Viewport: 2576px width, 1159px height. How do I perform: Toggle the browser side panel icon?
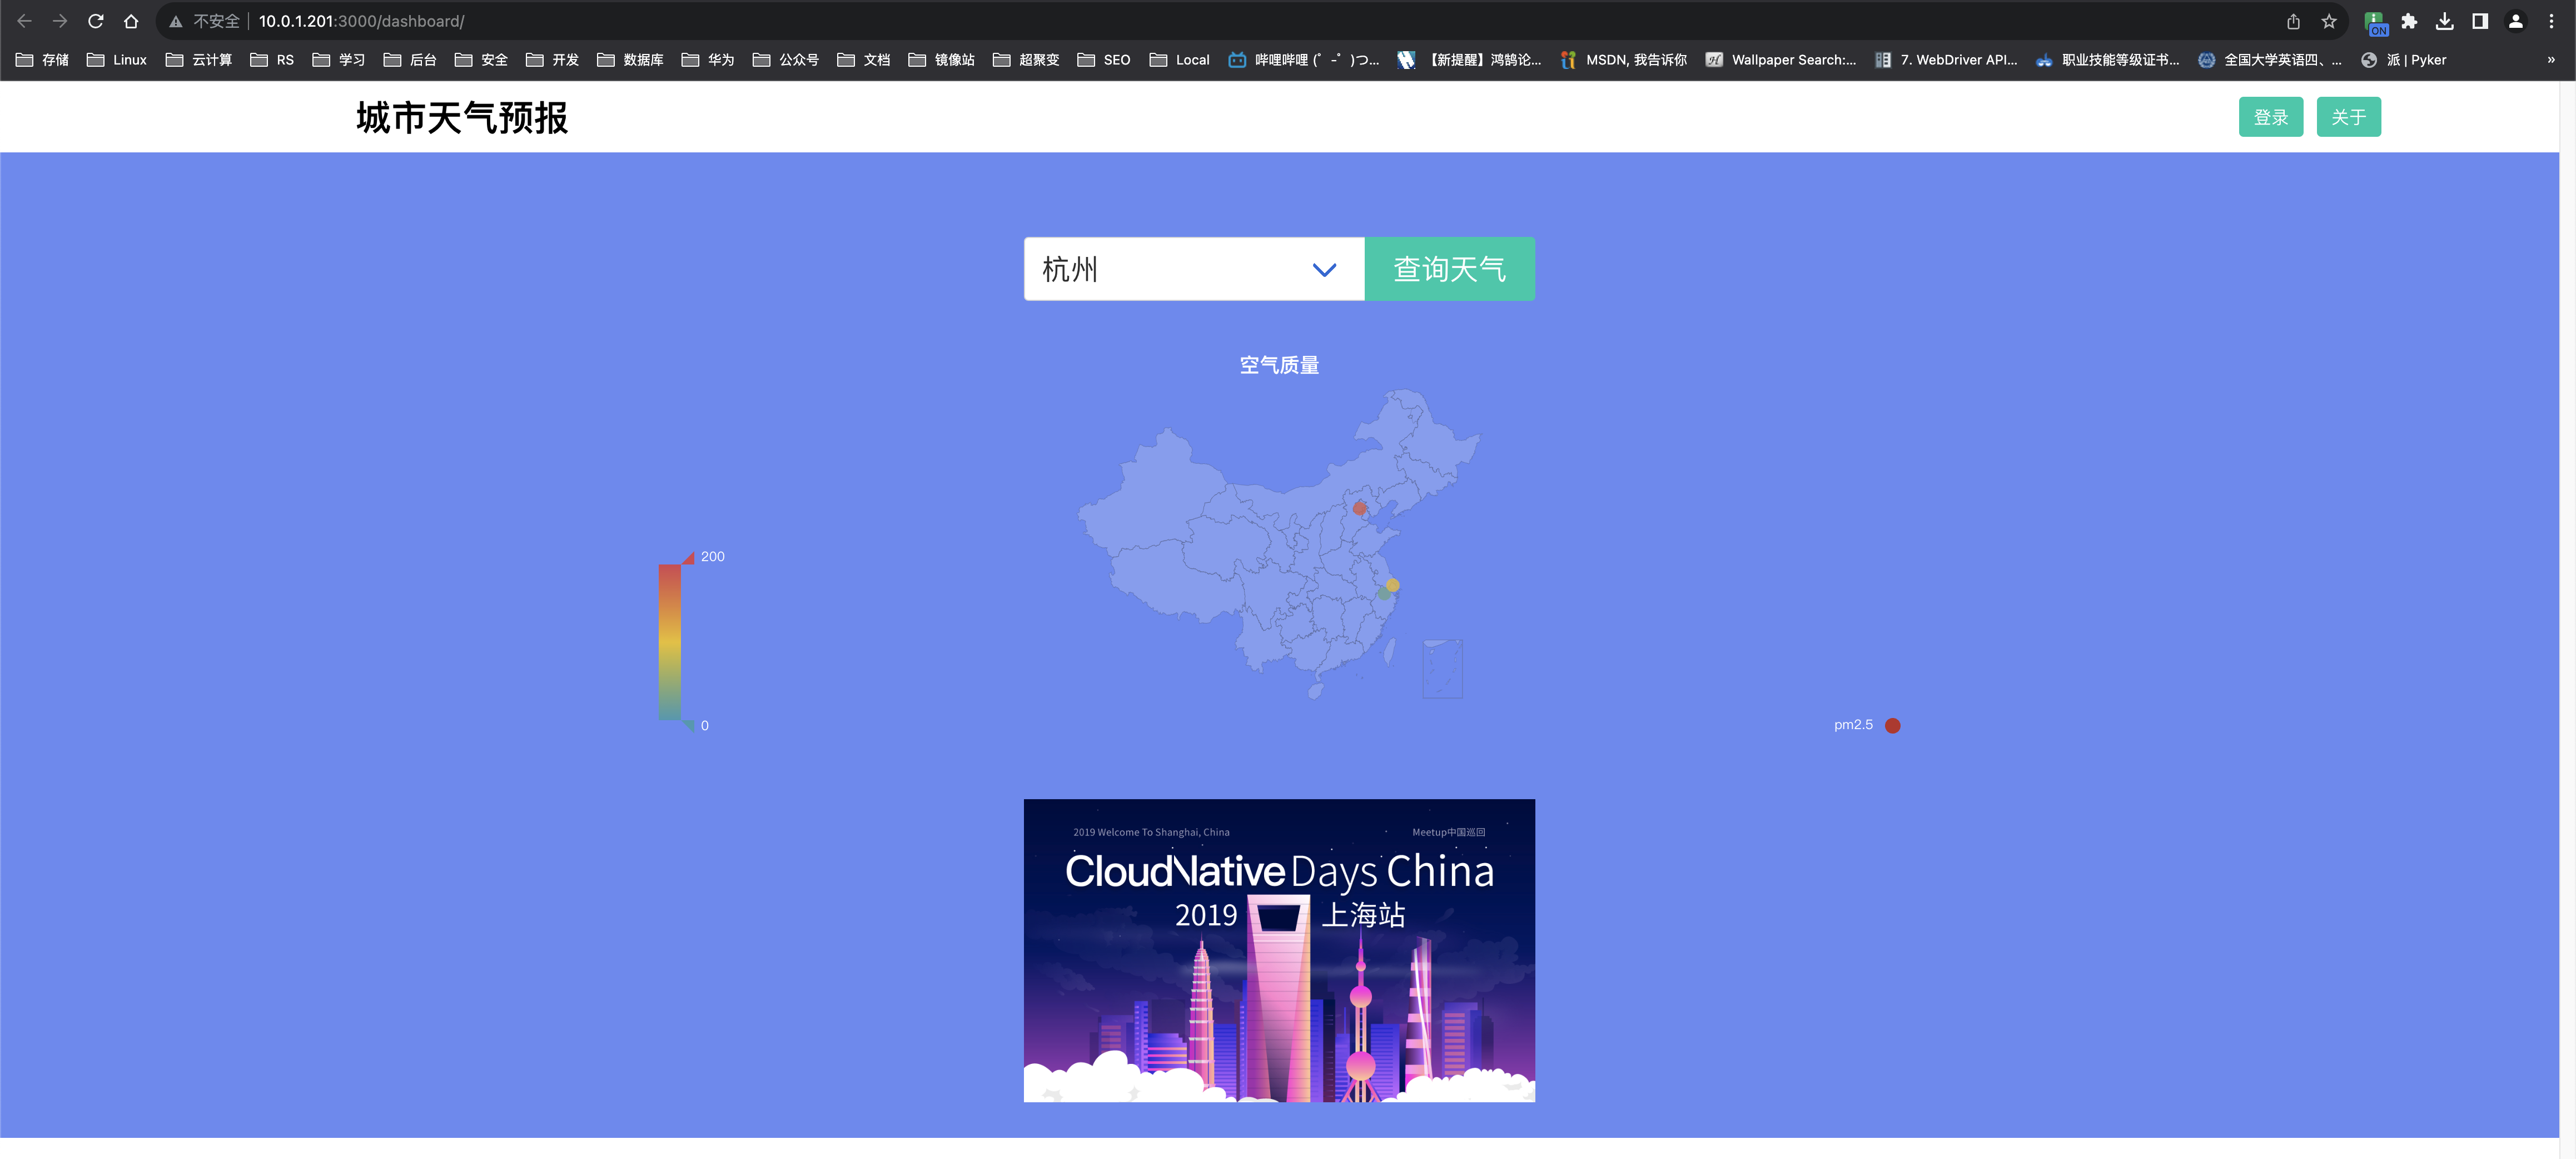point(2480,21)
